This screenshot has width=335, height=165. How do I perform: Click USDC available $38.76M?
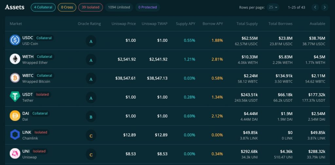(x=317, y=38)
